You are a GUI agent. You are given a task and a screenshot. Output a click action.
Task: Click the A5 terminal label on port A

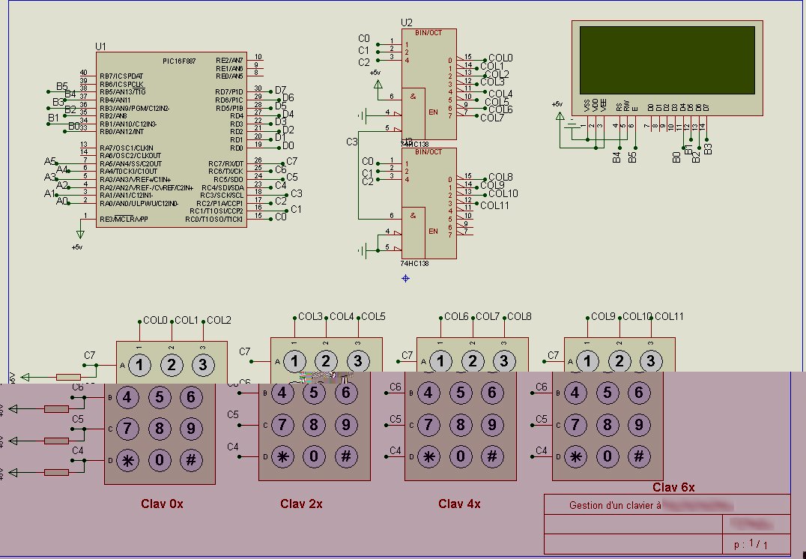50,162
